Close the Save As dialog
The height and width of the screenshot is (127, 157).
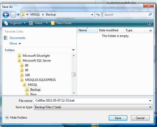tap(149, 6)
